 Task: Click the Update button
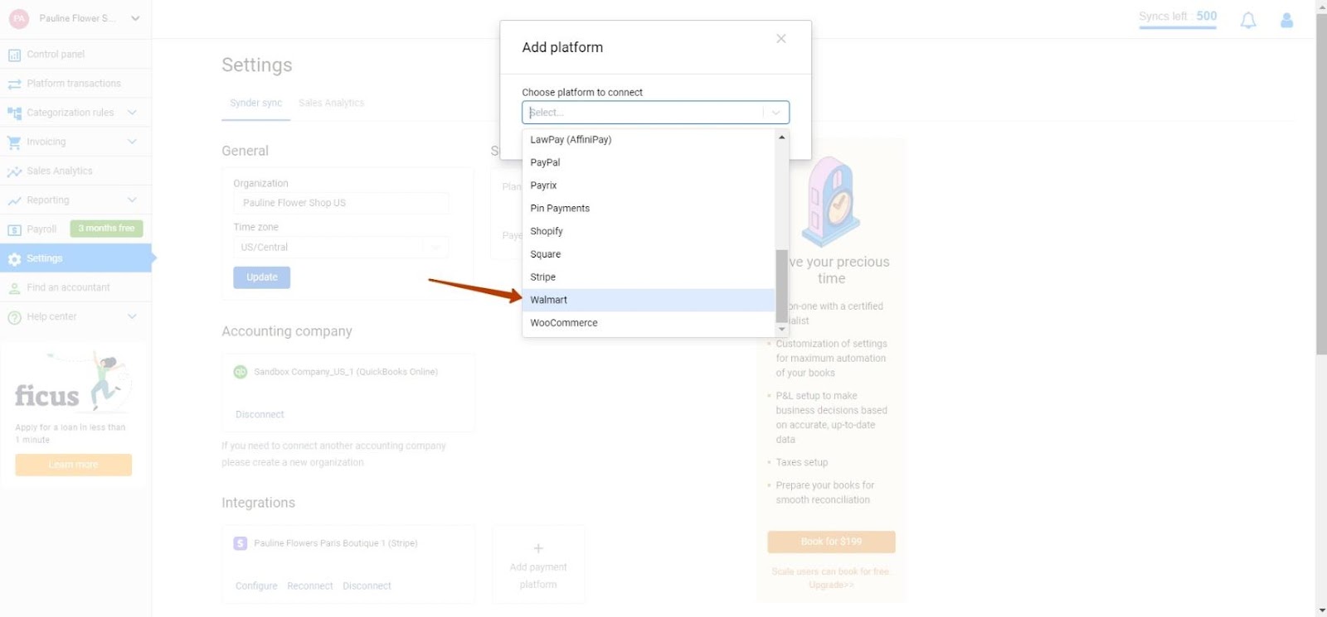pyautogui.click(x=262, y=277)
